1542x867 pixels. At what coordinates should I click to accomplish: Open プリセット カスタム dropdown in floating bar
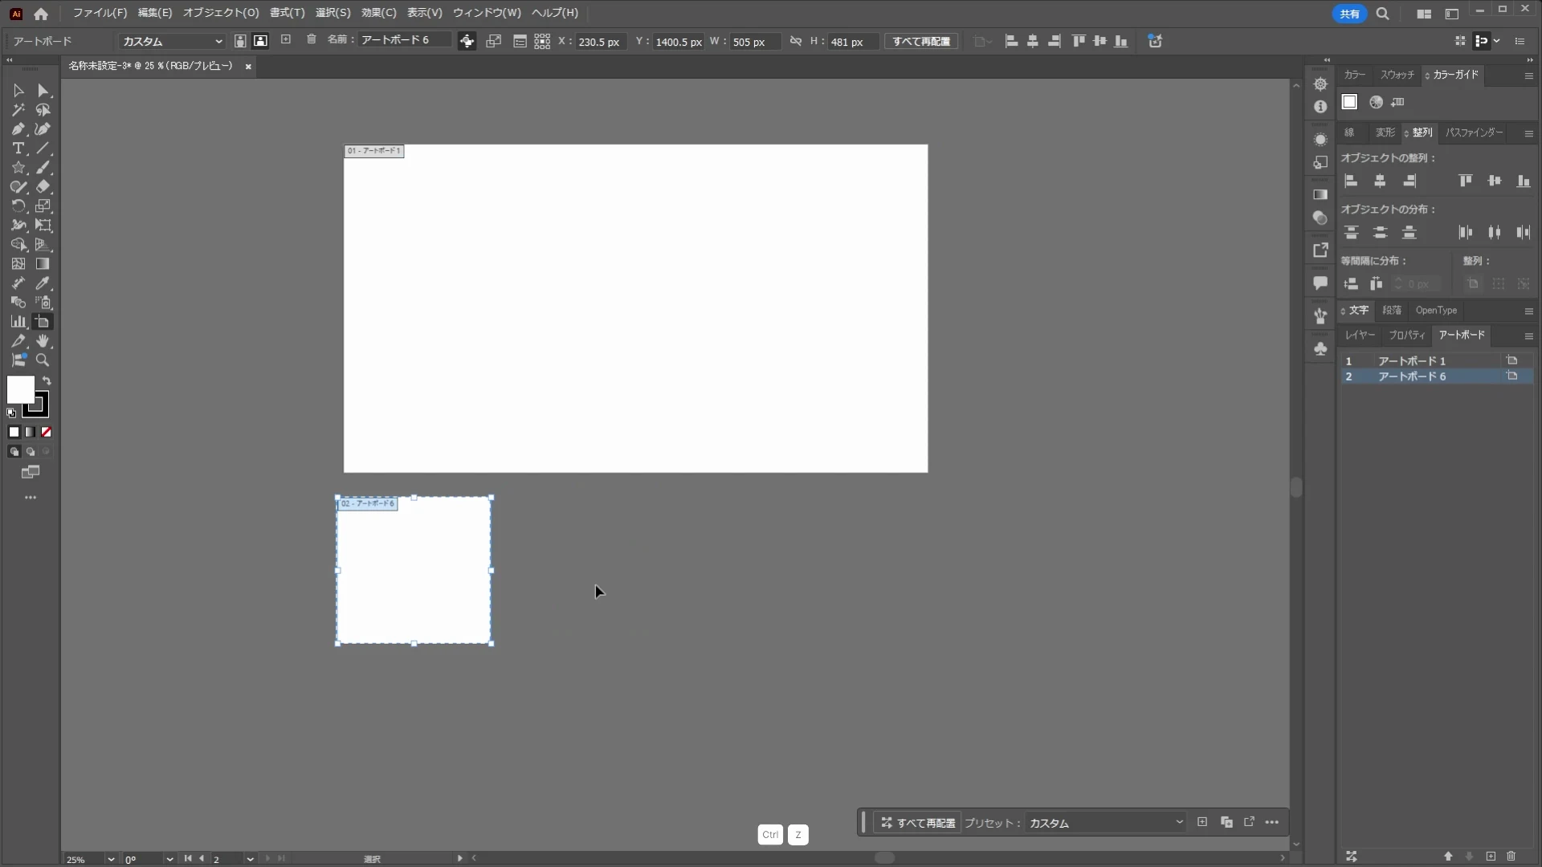pyautogui.click(x=1106, y=823)
